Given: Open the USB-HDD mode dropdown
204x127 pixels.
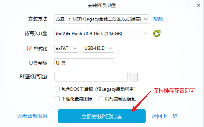Looking at the screenshot, I should (x=98, y=48).
